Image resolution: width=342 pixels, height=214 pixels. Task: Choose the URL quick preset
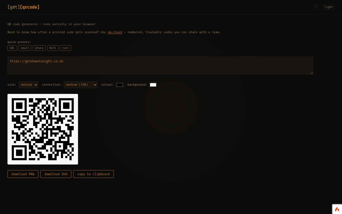[x=12, y=48]
